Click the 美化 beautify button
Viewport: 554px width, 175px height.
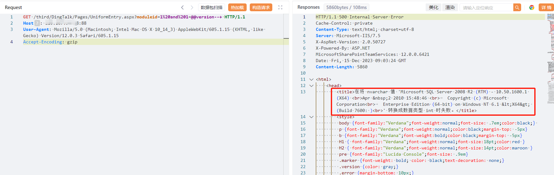433,7
